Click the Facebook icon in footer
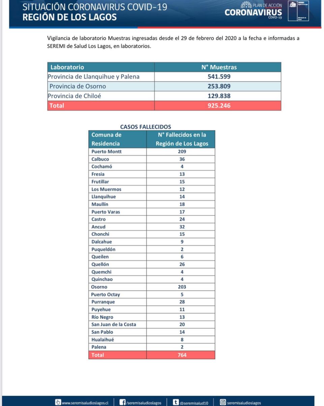This screenshot has width=324, height=406. (x=124, y=402)
